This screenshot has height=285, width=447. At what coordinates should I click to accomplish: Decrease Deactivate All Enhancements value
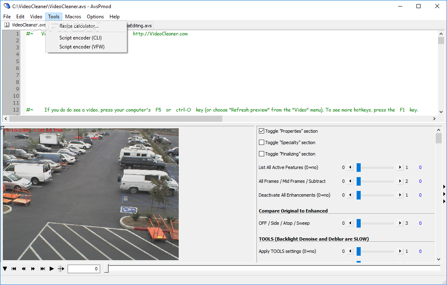click(351, 195)
